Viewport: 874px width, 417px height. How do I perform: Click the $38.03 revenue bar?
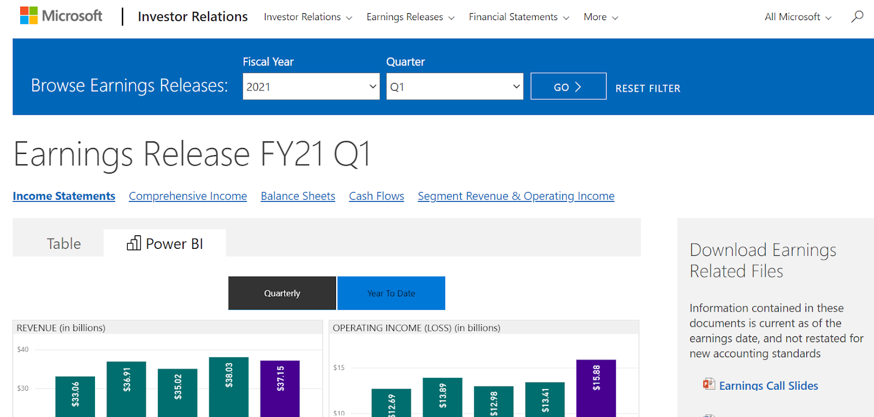tap(229, 387)
